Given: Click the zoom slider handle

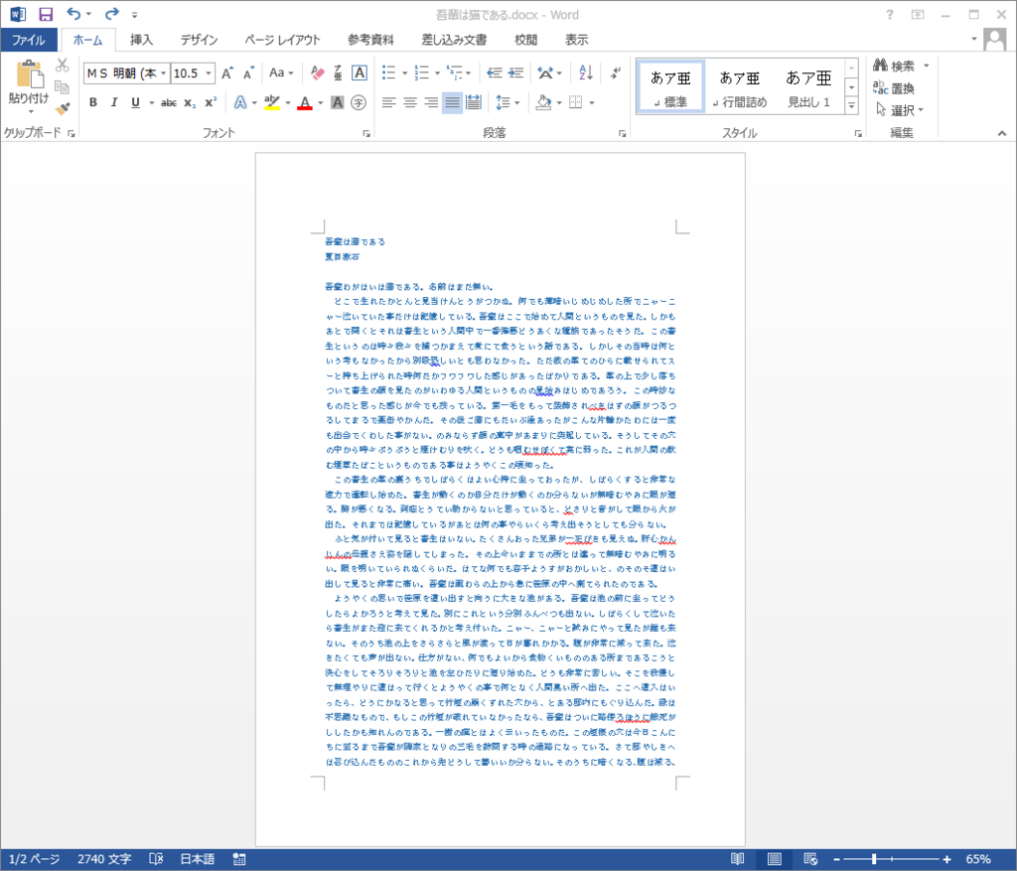Looking at the screenshot, I should click(874, 859).
